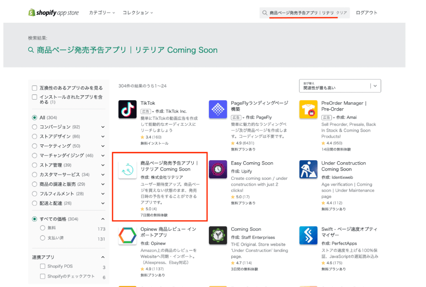
Task: Open the PageFly app icon
Action: [x=218, y=109]
